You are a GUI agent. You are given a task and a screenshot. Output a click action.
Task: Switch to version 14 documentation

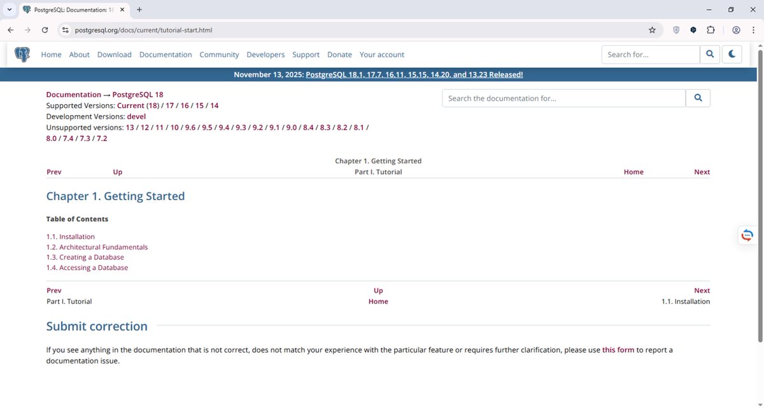[215, 105]
